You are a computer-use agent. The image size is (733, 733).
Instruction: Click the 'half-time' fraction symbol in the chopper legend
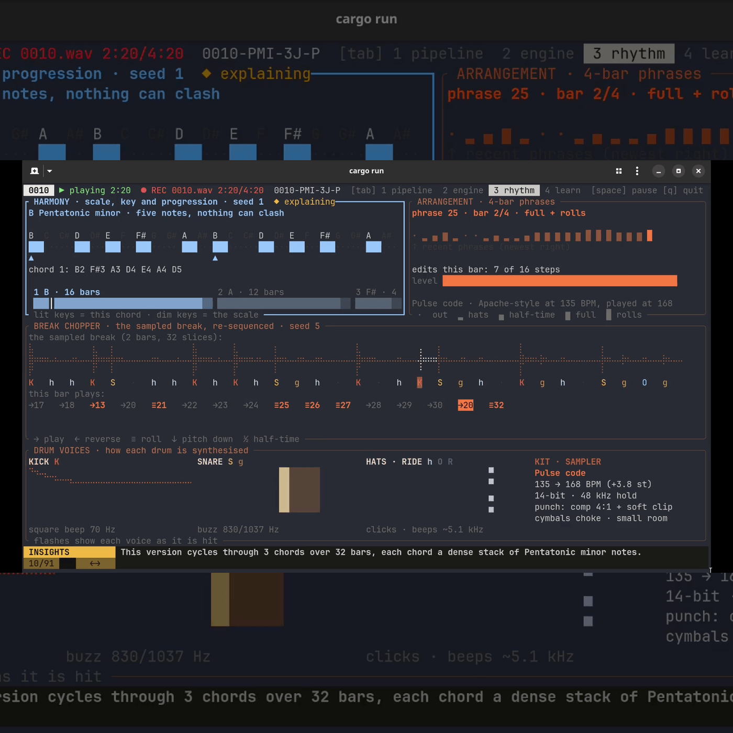pyautogui.click(x=246, y=439)
